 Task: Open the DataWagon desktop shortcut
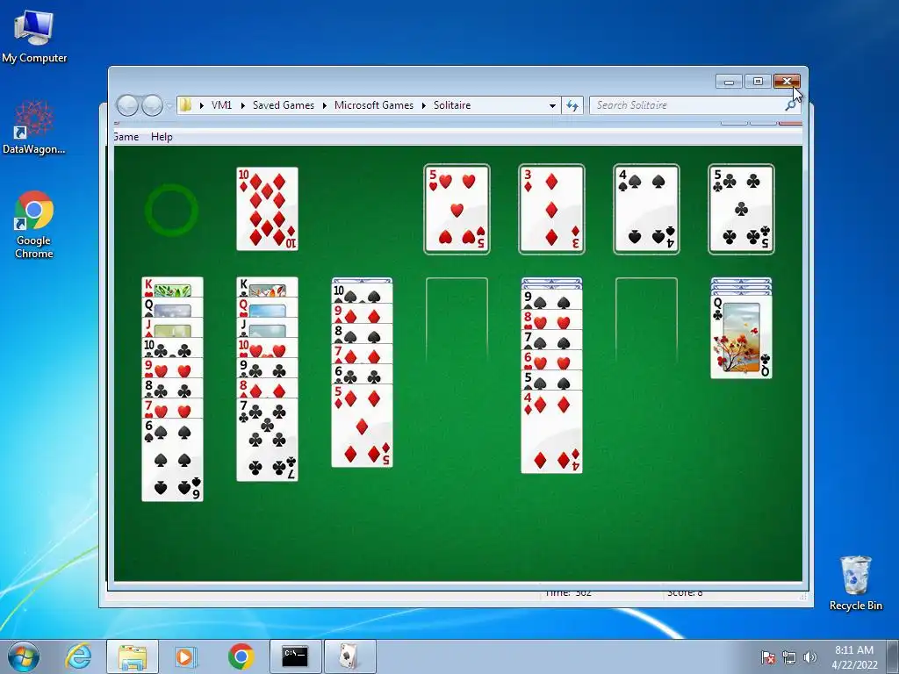(x=34, y=127)
